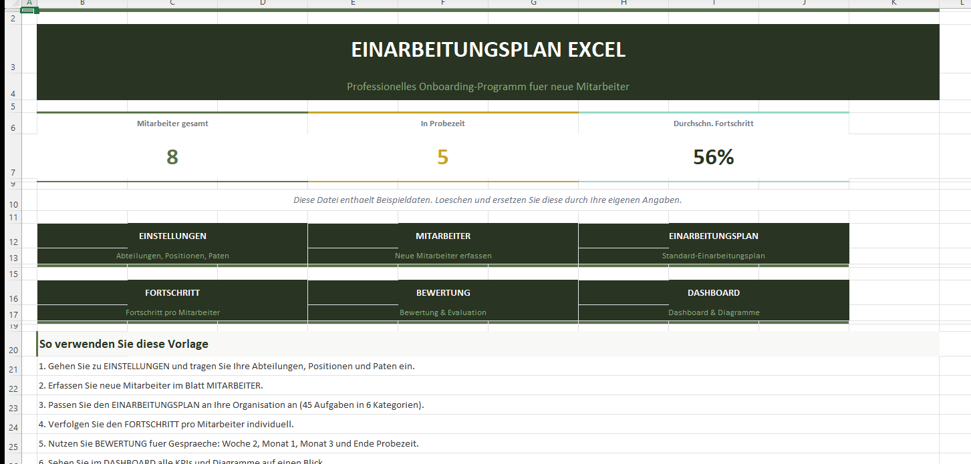Select row 10 via its row header
The height and width of the screenshot is (464, 971).
[x=13, y=204]
